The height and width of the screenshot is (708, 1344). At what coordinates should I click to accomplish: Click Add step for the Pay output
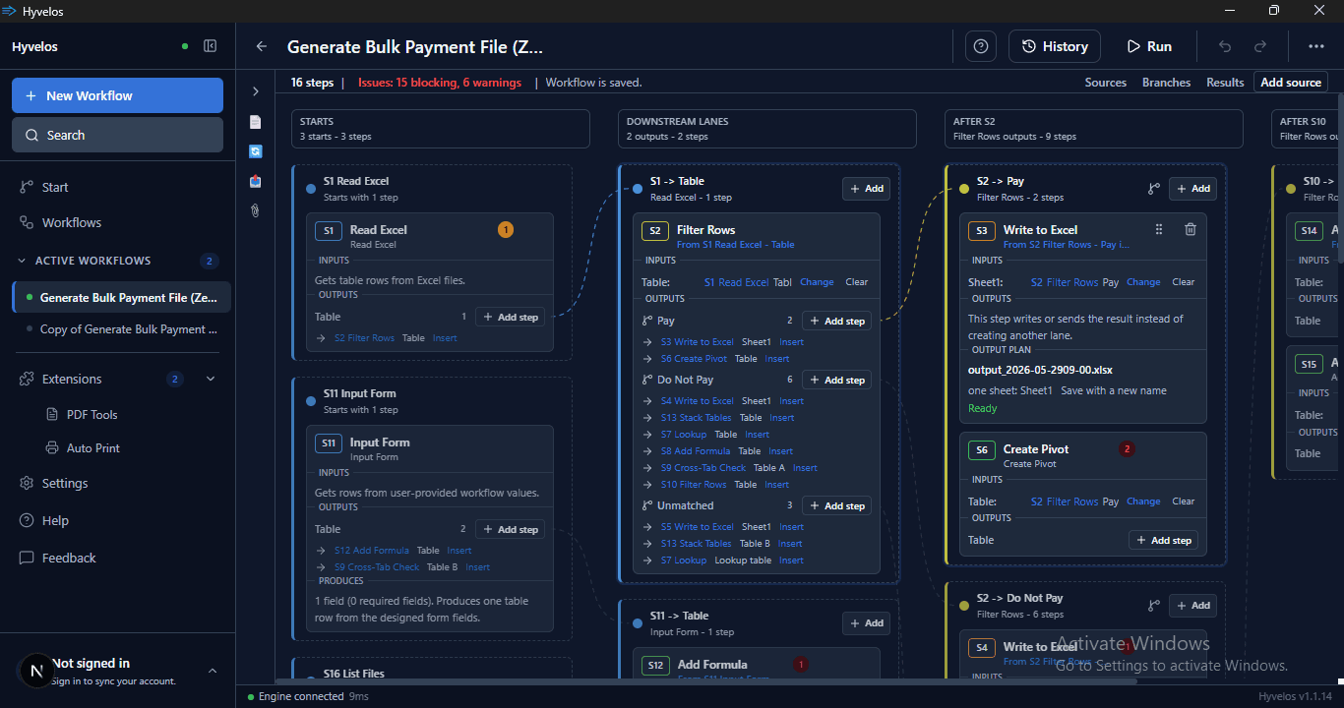point(836,321)
